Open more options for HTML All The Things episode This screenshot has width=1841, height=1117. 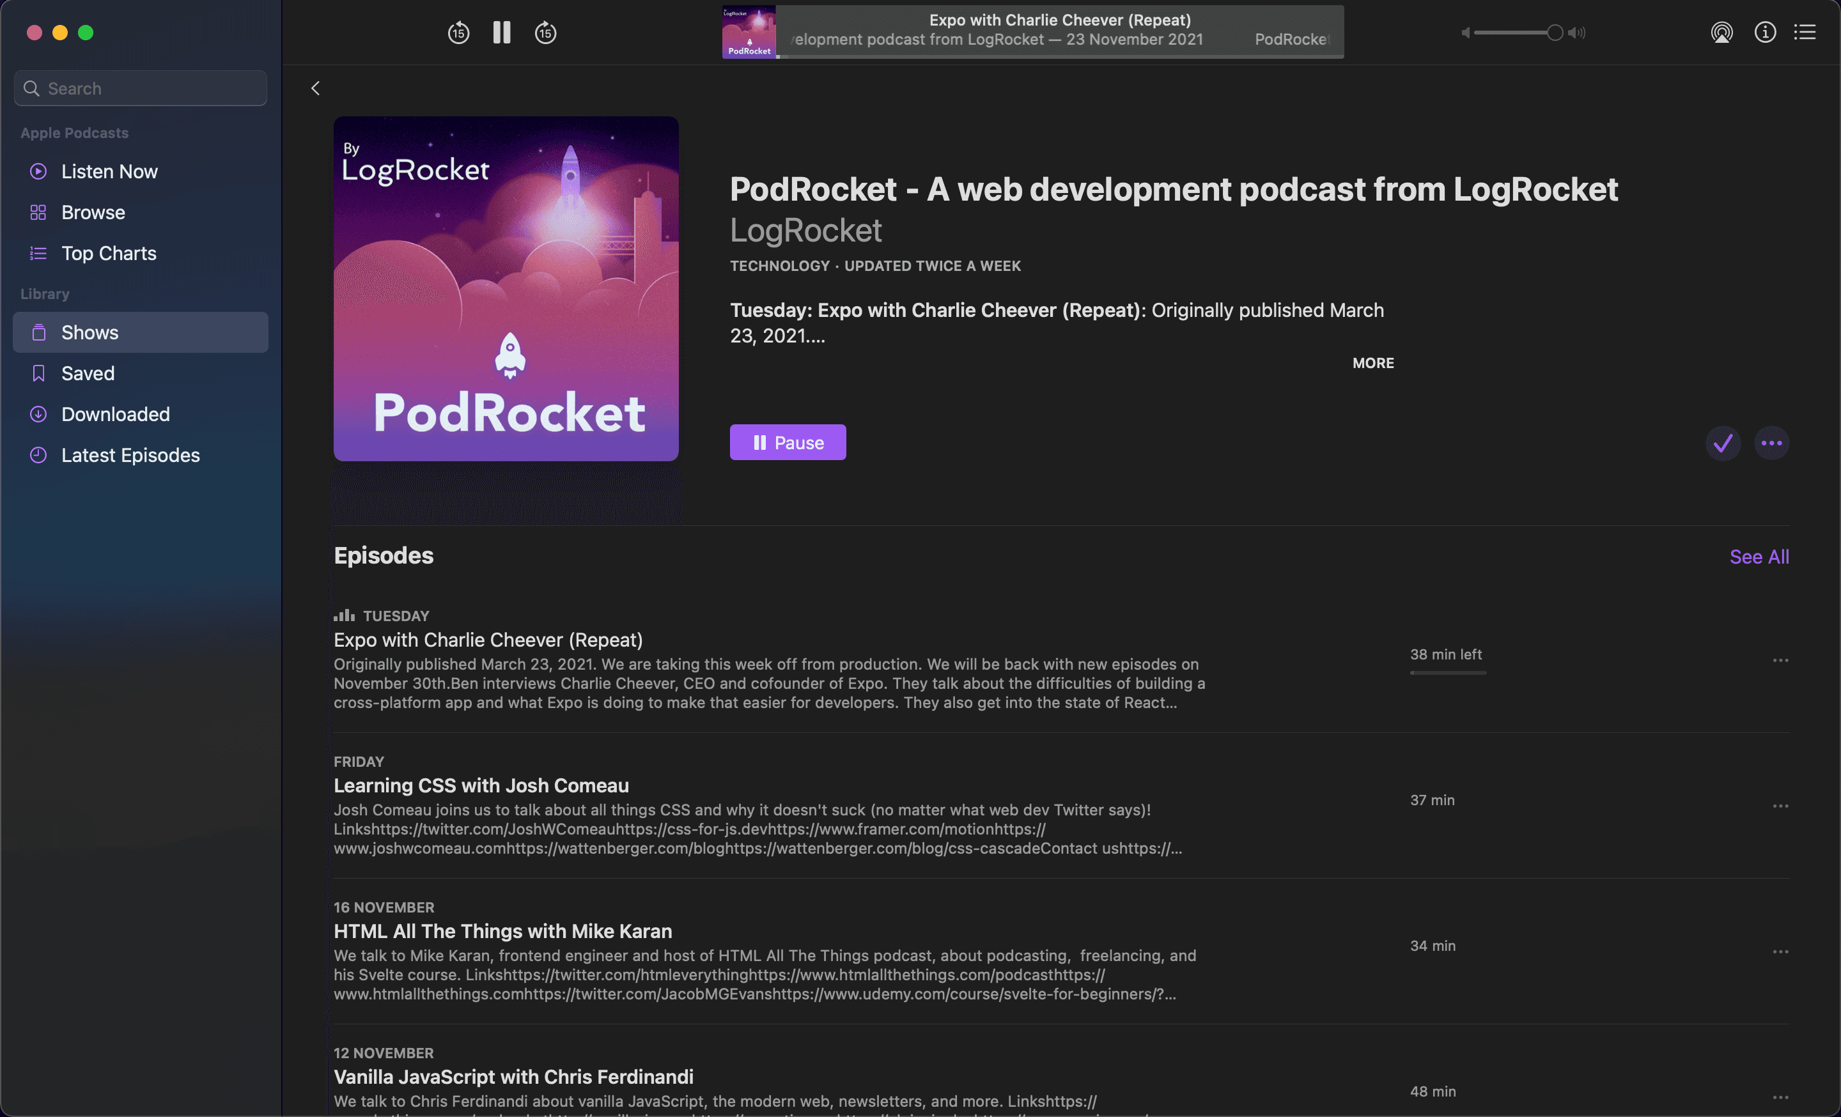point(1780,952)
